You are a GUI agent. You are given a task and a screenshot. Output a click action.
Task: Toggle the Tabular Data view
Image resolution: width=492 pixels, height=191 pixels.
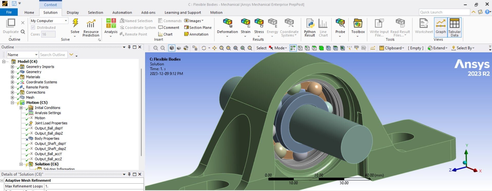(x=454, y=27)
